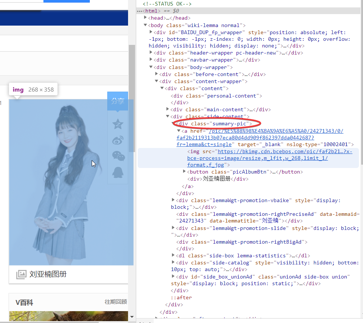363x323 pixels.
Task: Expand the navbar-wrapper div node
Action: 151,59
